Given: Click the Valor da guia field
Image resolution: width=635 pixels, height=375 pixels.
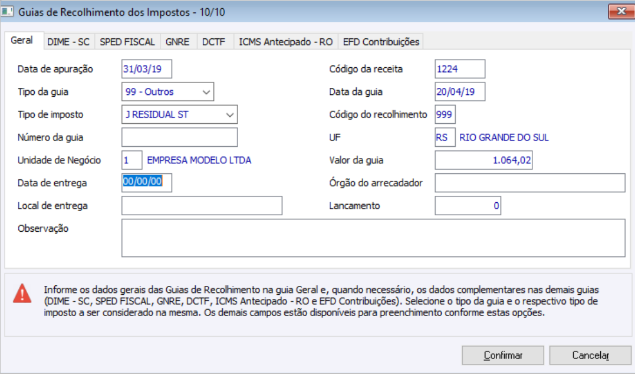Looking at the screenshot, I should (483, 160).
